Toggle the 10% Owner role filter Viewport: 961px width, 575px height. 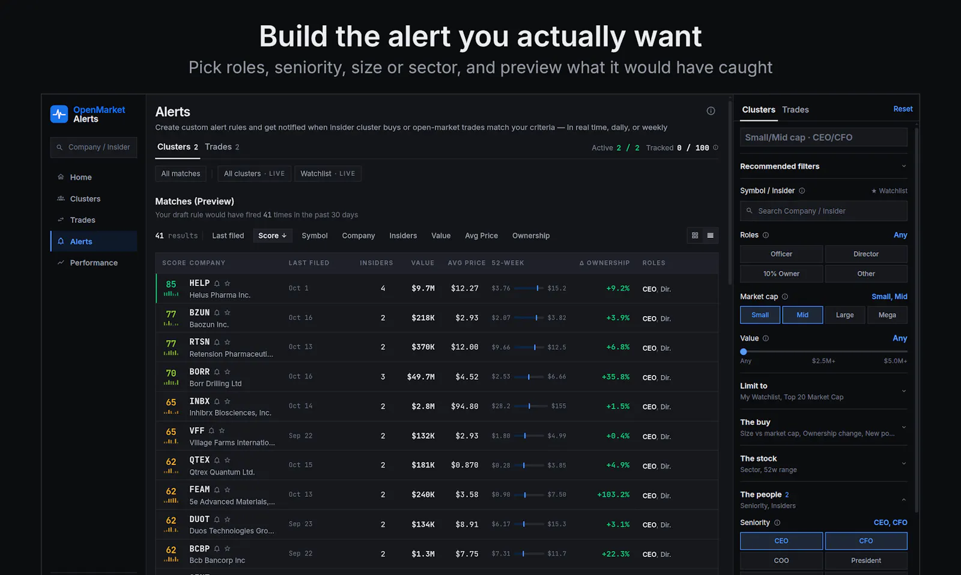click(781, 273)
